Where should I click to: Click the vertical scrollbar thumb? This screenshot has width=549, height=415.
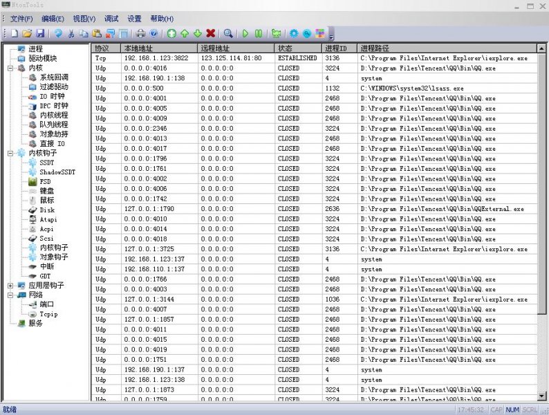pyautogui.click(x=541, y=183)
